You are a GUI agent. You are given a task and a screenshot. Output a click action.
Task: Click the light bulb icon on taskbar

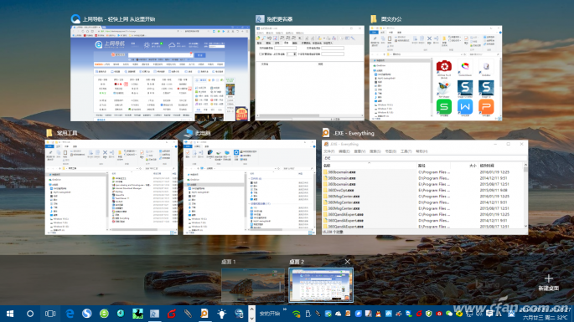pyautogui.click(x=221, y=314)
